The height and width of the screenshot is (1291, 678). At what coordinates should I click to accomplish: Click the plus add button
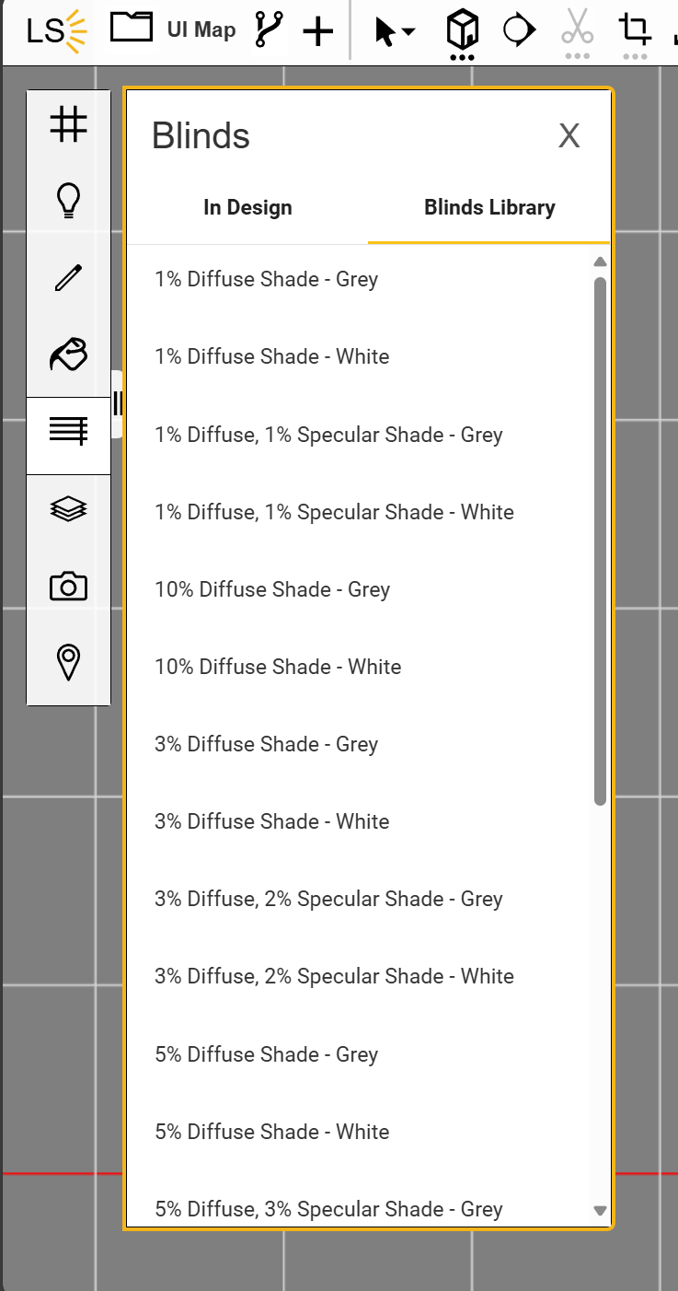click(318, 32)
